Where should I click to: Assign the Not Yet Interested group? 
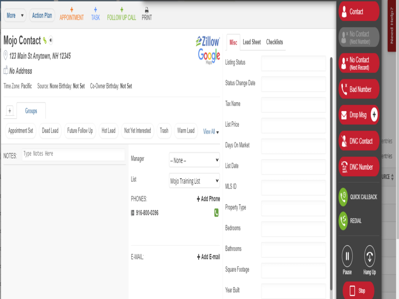click(x=137, y=131)
